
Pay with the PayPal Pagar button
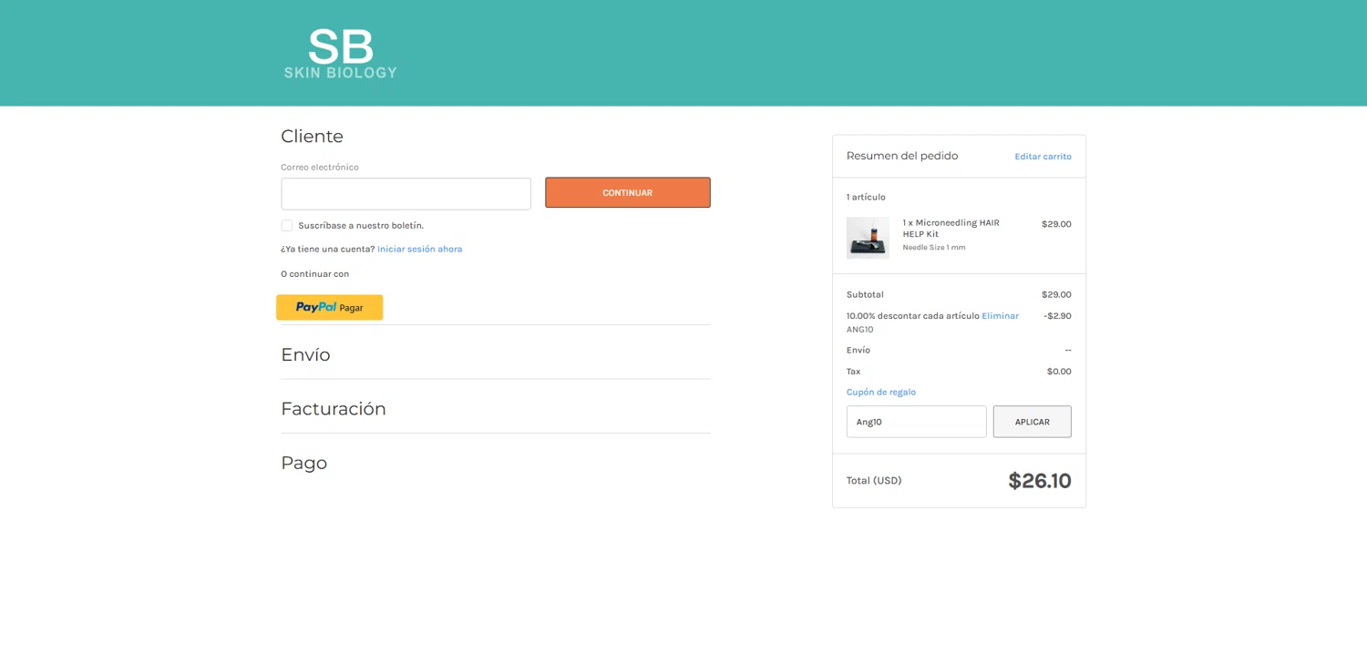[x=329, y=308]
